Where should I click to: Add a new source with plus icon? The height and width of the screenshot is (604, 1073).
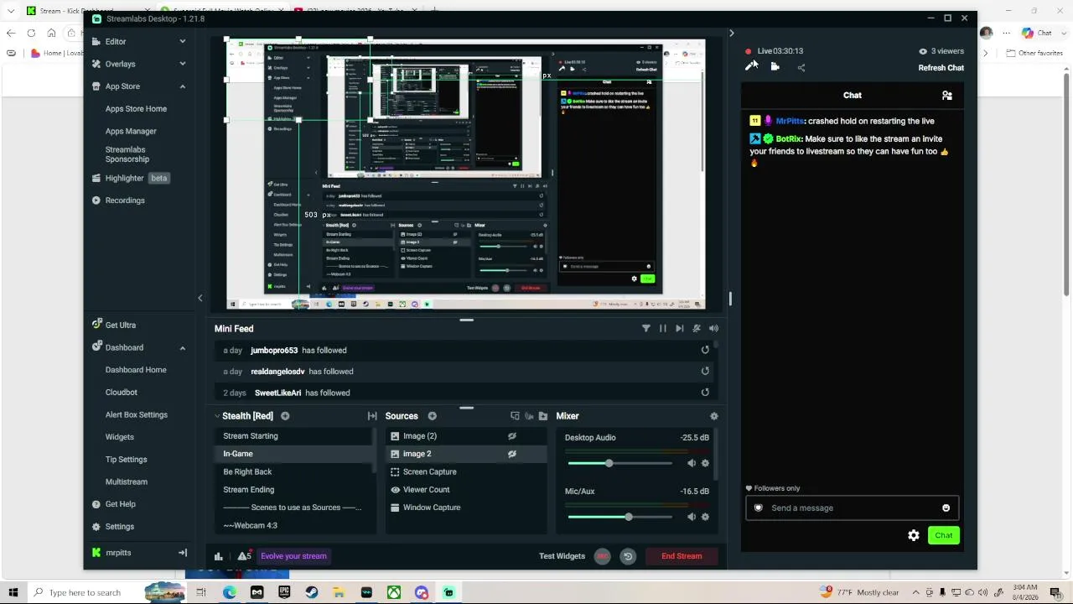(432, 416)
